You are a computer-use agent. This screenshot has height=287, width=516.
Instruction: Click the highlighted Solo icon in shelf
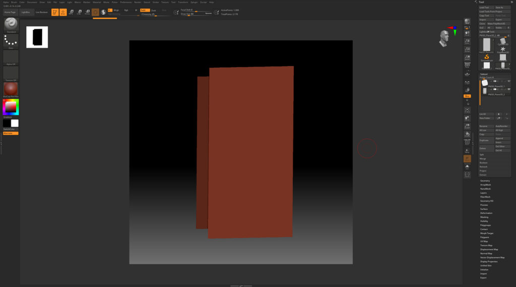click(467, 159)
